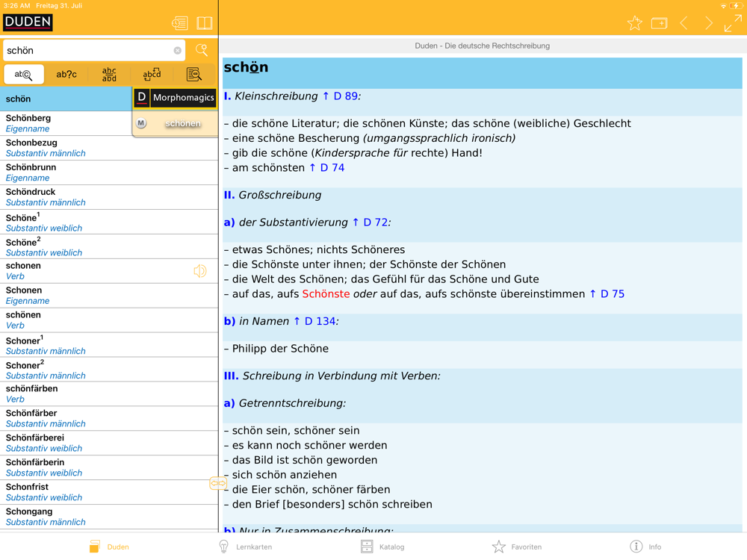The height and width of the screenshot is (560, 747).
Task: Tap the article headword schön
Action: click(x=246, y=67)
